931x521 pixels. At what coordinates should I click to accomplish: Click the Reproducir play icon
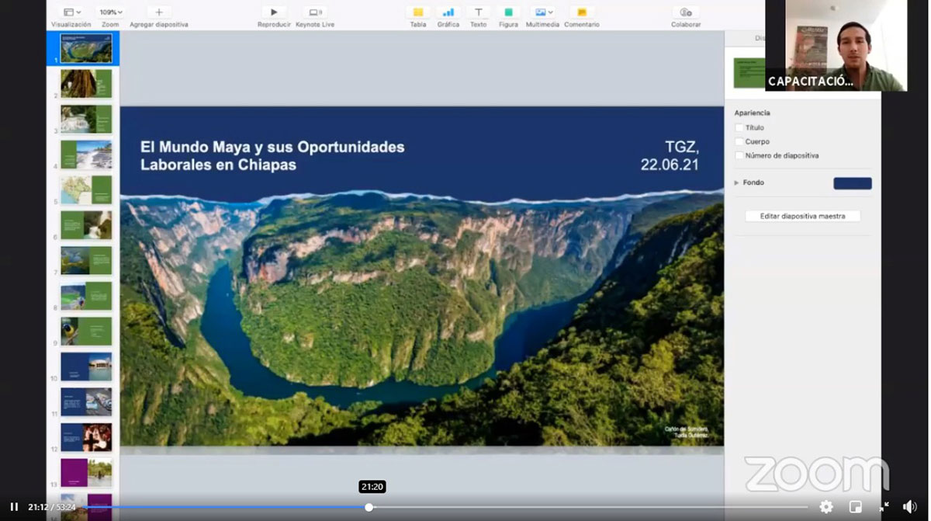click(x=274, y=12)
